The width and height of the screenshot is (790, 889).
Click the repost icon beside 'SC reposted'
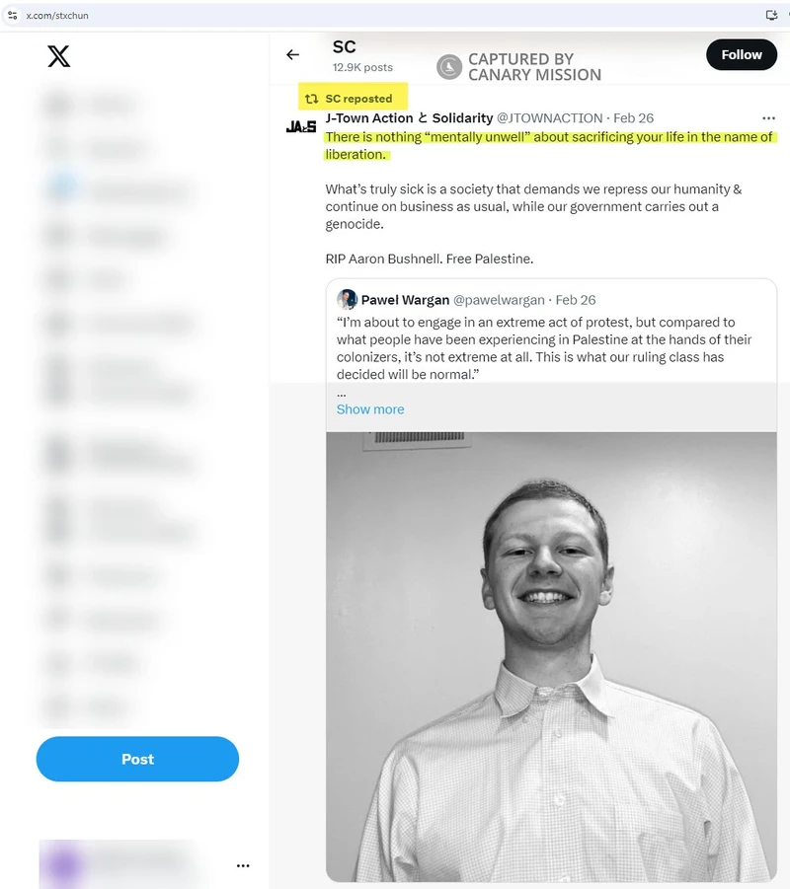pyautogui.click(x=311, y=99)
